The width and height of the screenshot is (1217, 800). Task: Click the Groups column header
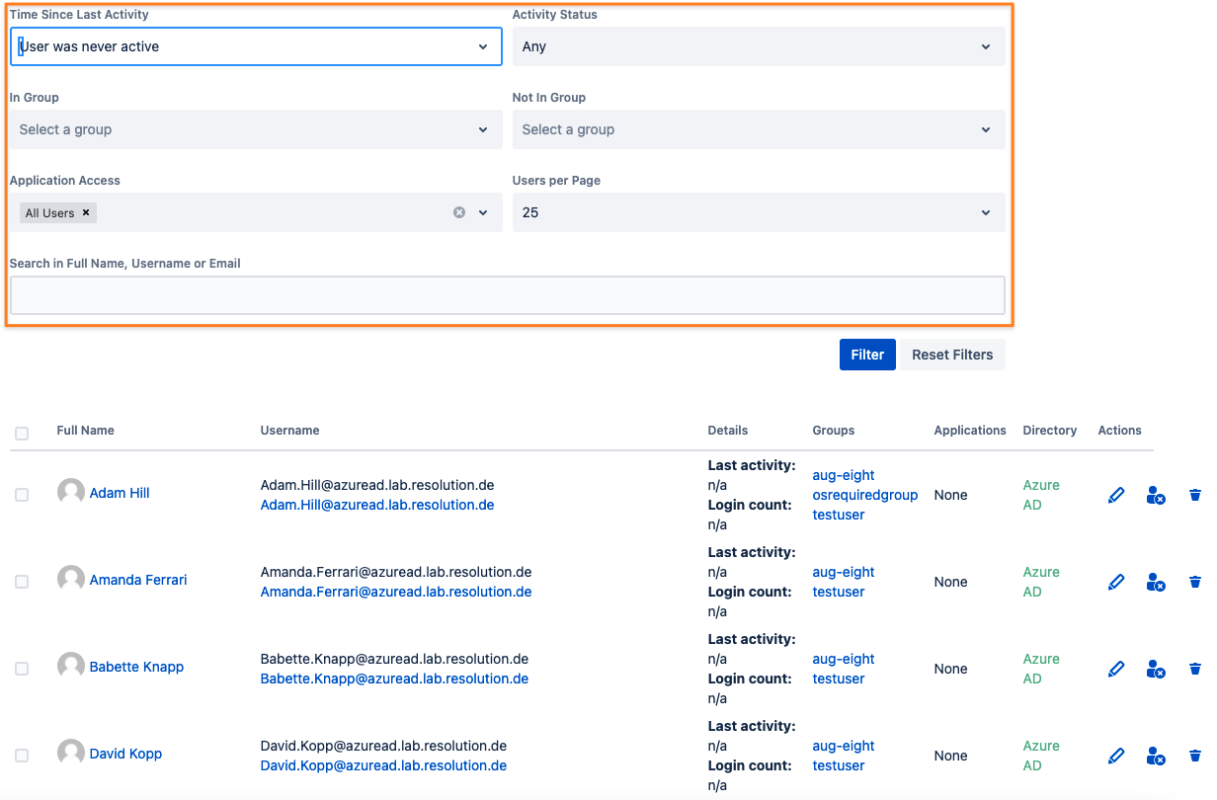834,431
